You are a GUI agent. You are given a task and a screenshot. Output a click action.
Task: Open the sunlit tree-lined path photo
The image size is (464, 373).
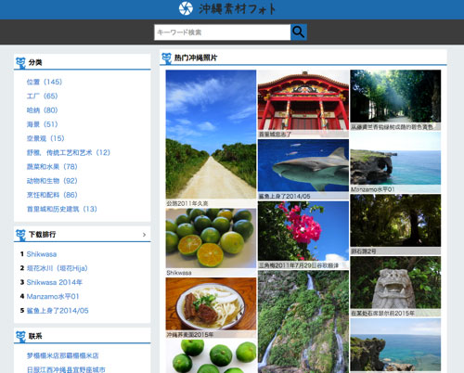point(395,96)
